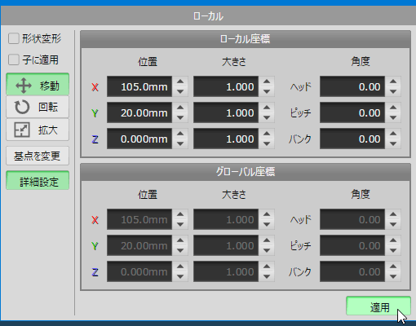The height and width of the screenshot is (326, 416).
Task: Enable the 子に適用 checkbox
Action: click(x=14, y=59)
